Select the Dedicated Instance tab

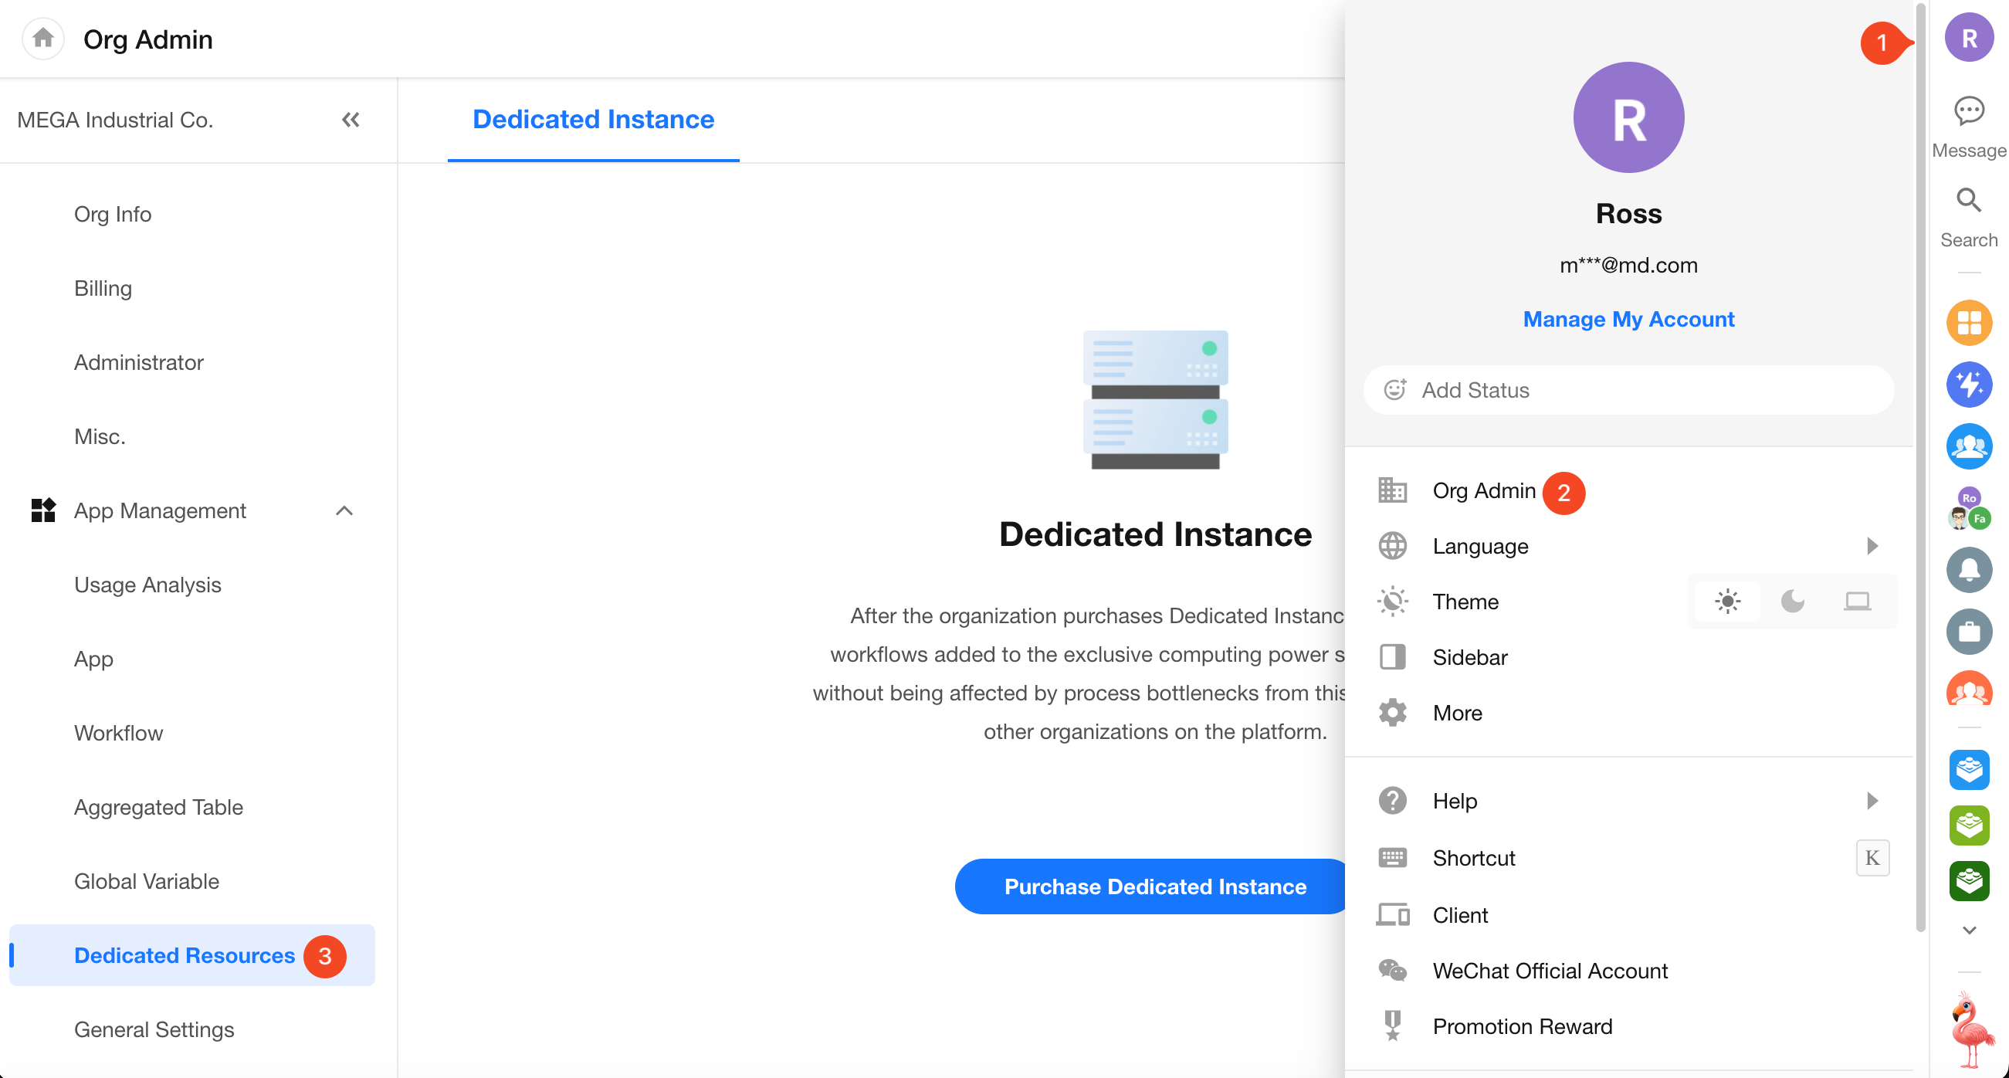593,120
